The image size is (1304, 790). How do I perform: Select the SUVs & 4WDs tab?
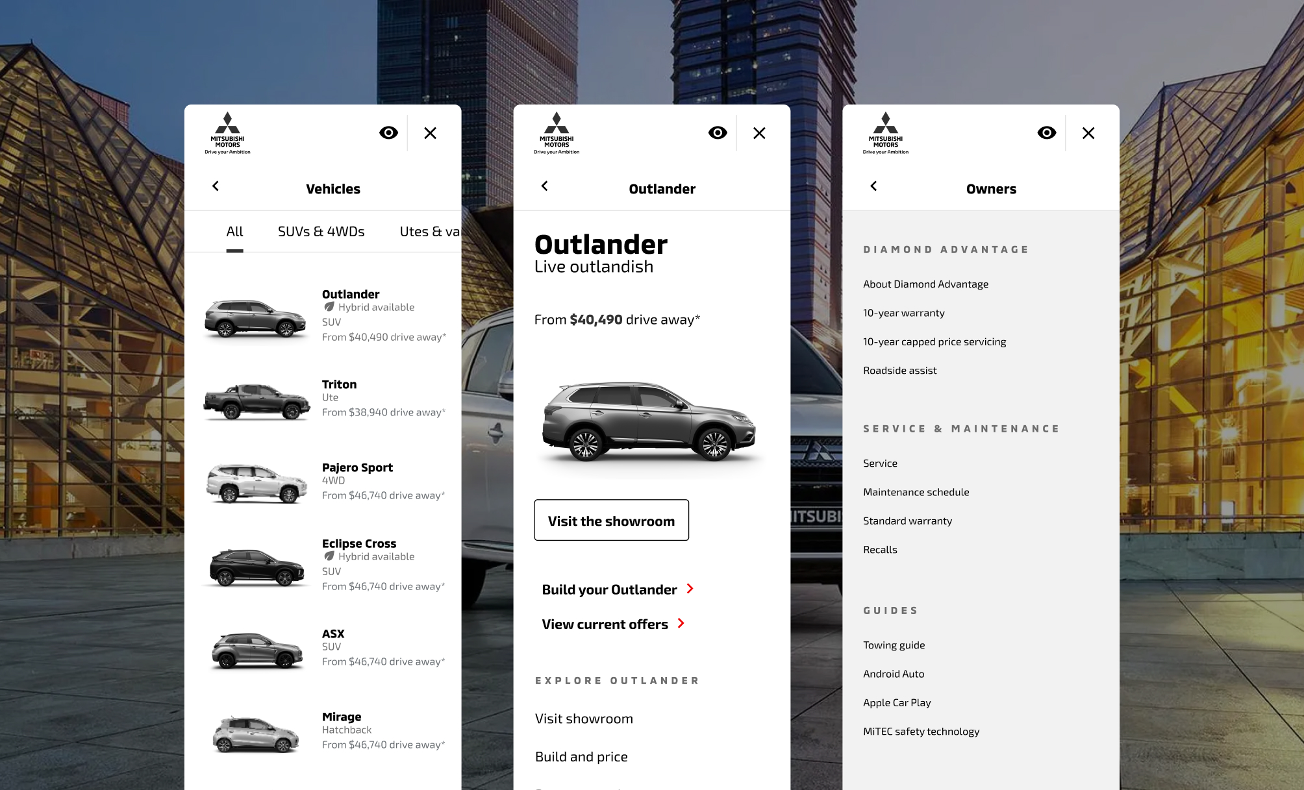pyautogui.click(x=320, y=230)
